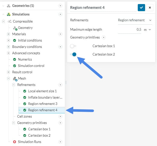Click the Cartesian box 2 label in panel

tap(104, 54)
